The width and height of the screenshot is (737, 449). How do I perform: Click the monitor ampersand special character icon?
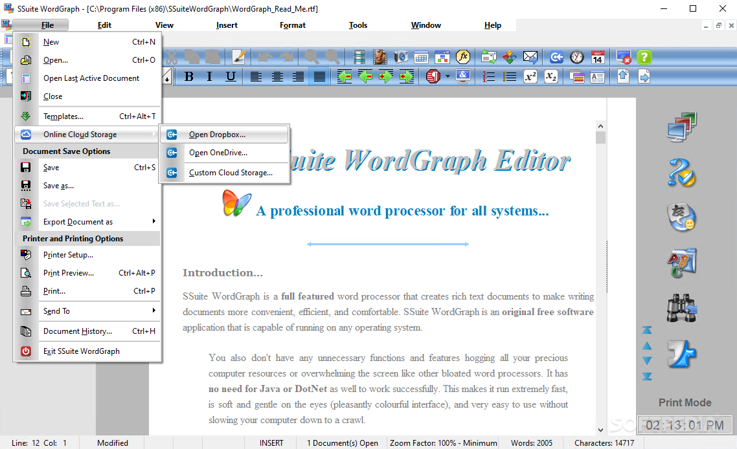pyautogui.click(x=463, y=76)
